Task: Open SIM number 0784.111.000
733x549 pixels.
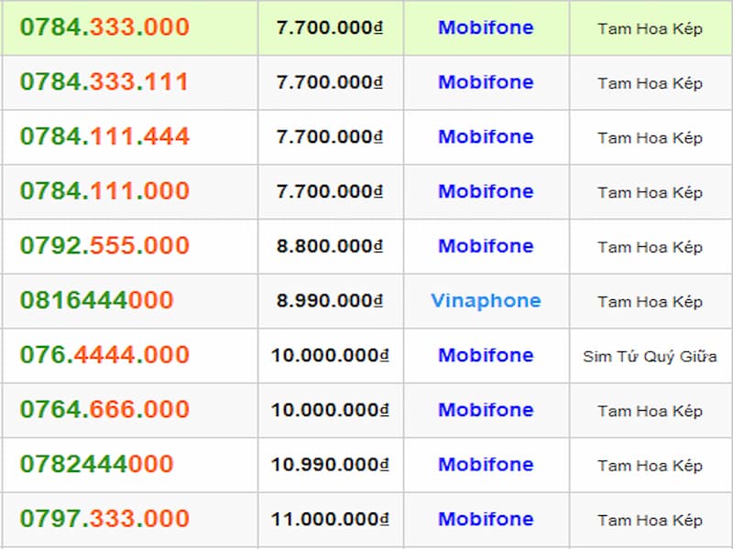Action: pos(104,191)
